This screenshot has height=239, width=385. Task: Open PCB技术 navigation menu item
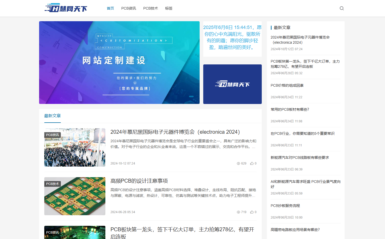tap(150, 8)
